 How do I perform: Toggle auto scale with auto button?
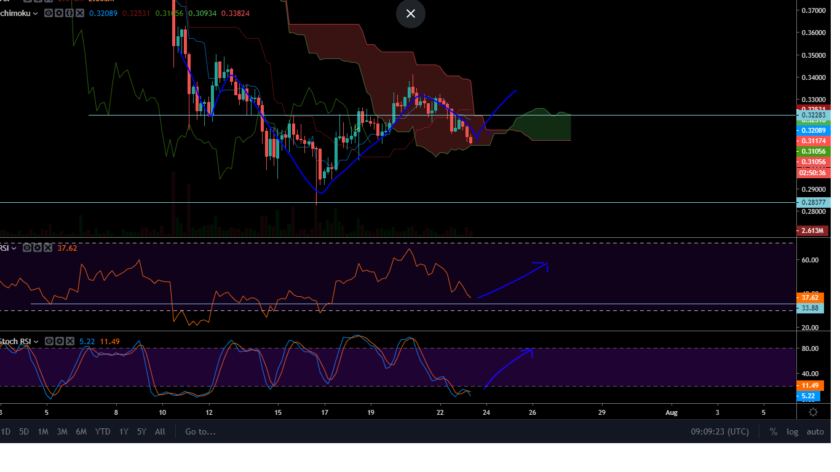815,431
